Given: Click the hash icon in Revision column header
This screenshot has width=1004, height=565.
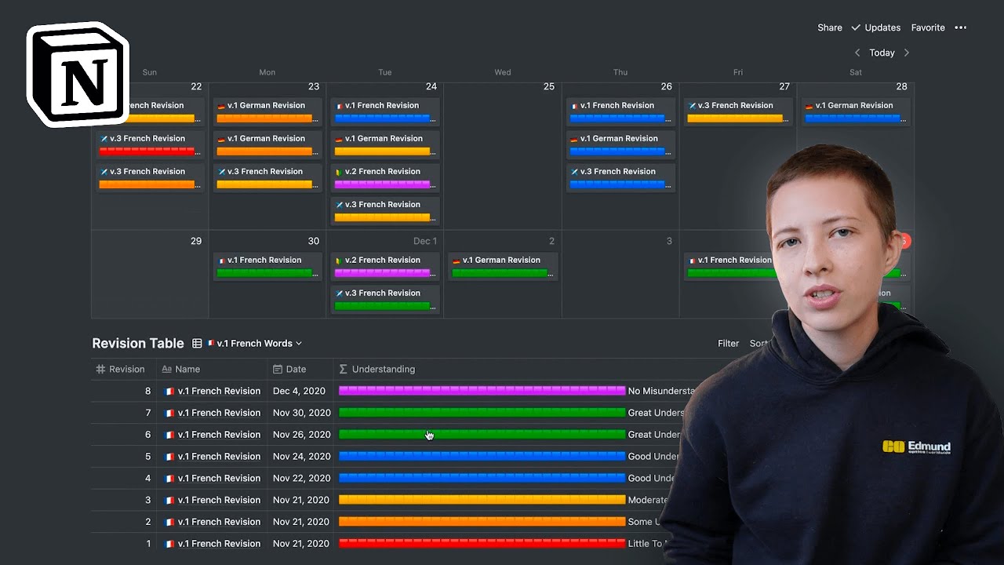Looking at the screenshot, I should [x=100, y=369].
